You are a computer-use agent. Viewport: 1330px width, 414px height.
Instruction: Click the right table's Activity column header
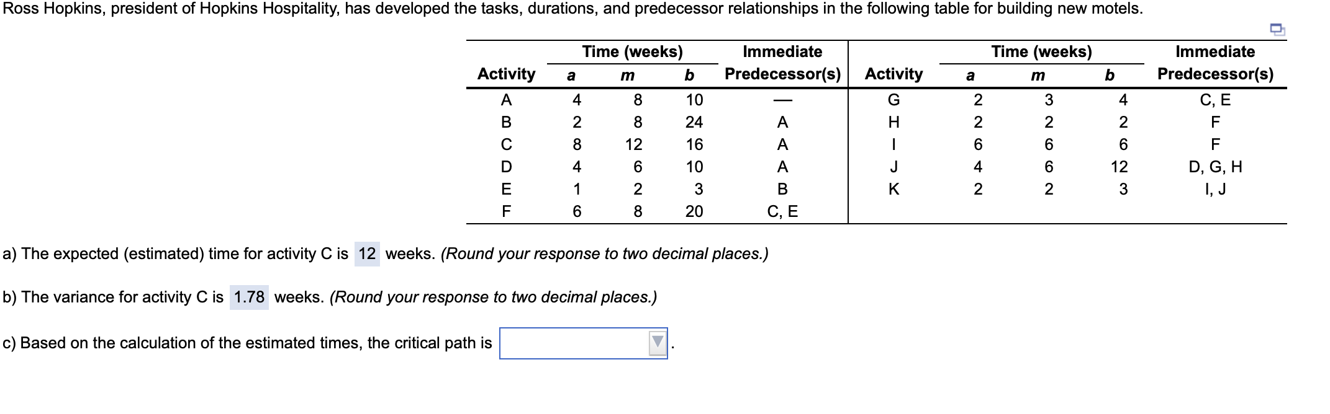(893, 74)
